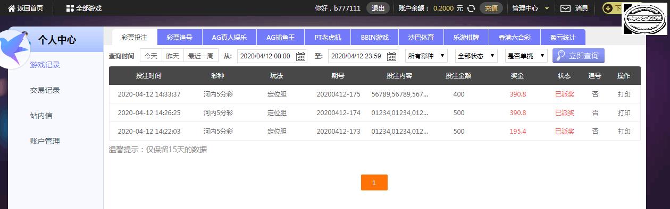Image resolution: width=670 pixels, height=209 pixels.
Task: Select the 最近一周 quick time filter
Action: point(200,56)
